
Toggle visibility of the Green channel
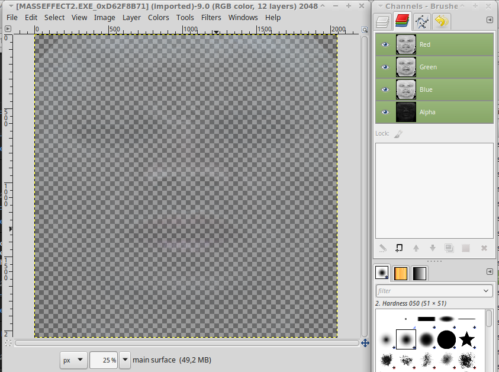[x=385, y=67]
